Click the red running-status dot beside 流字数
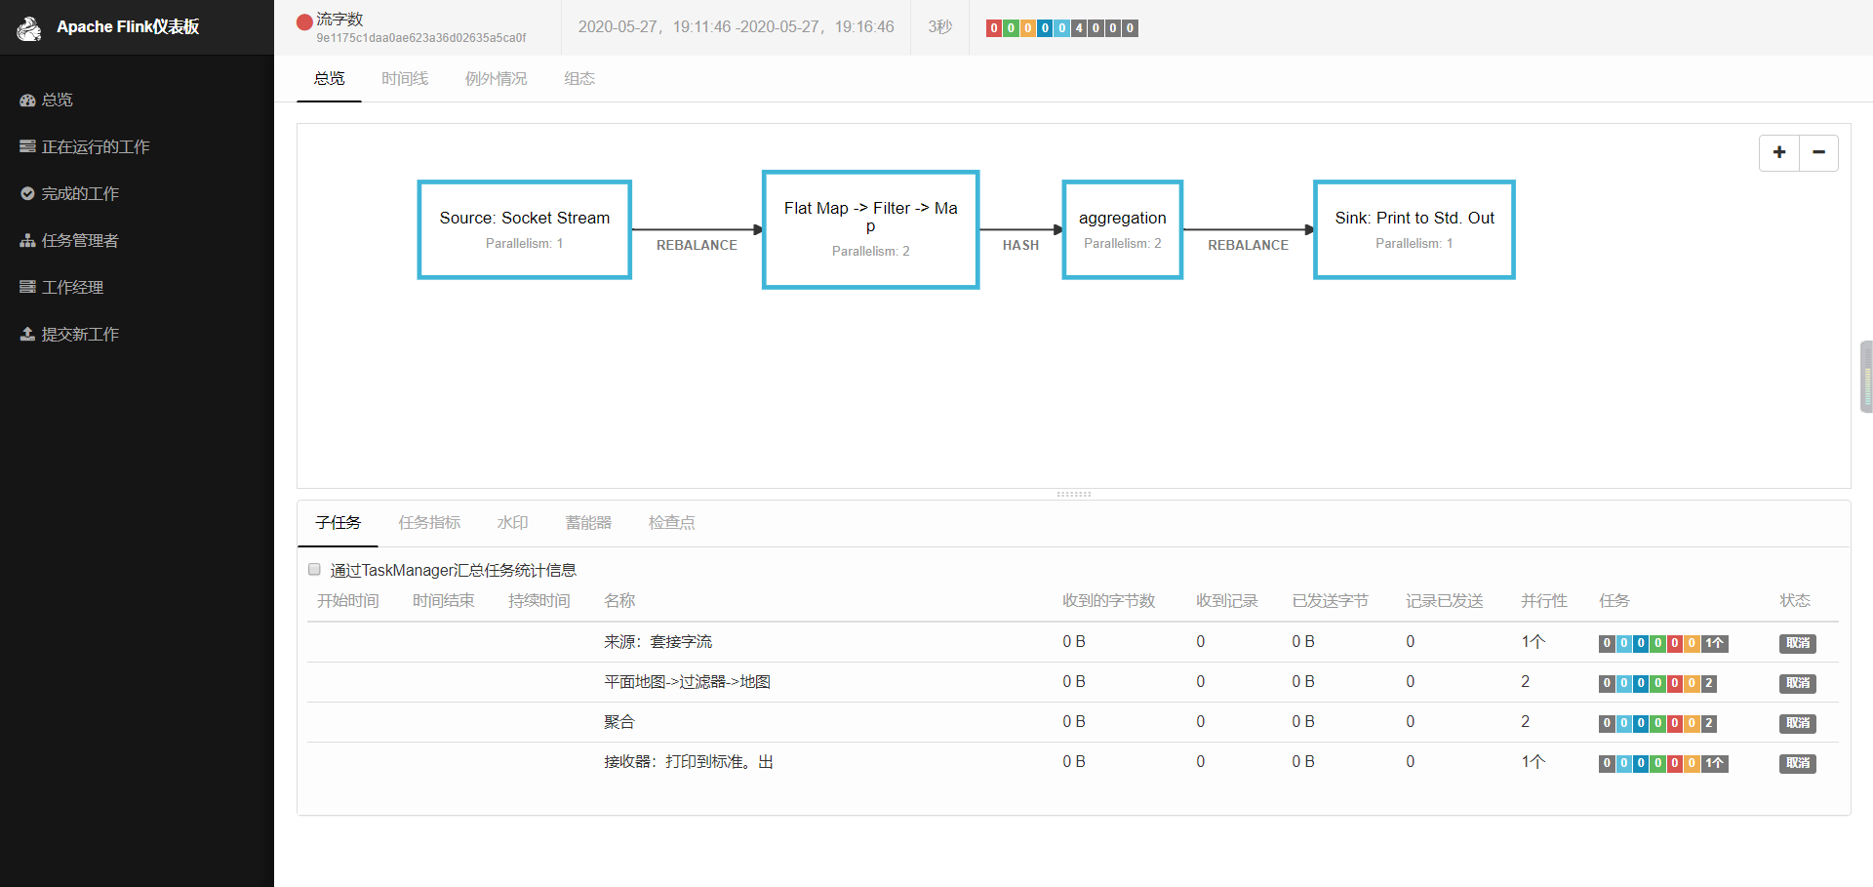Screen dimensions: 1873x887 303,21
